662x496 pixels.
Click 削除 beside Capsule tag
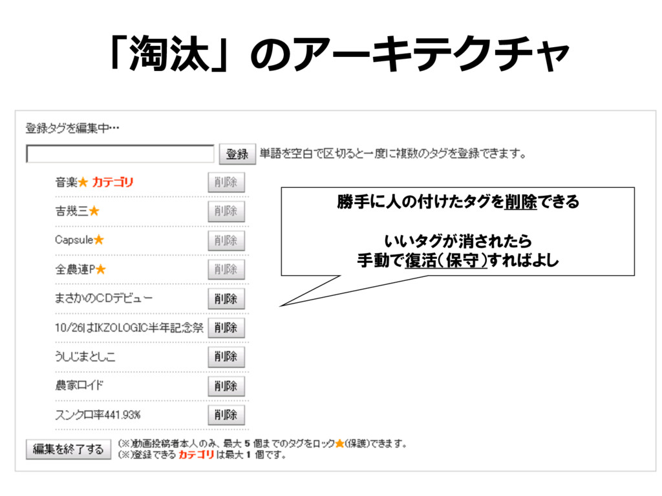(226, 240)
